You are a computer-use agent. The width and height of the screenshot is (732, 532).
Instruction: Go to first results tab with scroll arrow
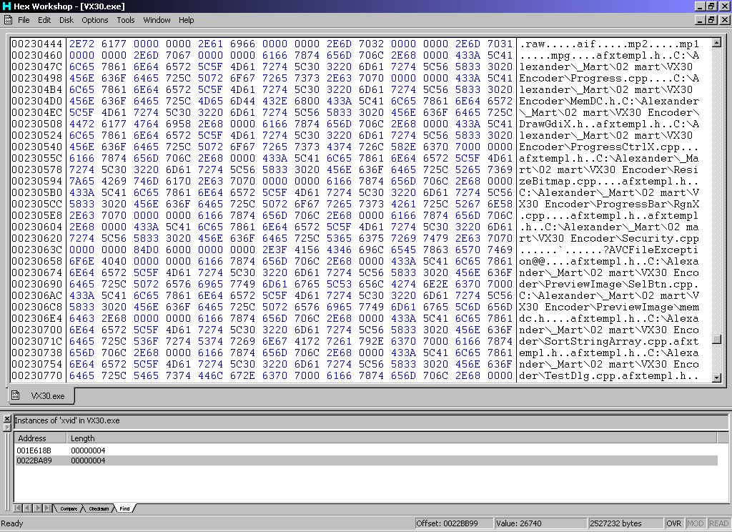pyautogui.click(x=17, y=508)
